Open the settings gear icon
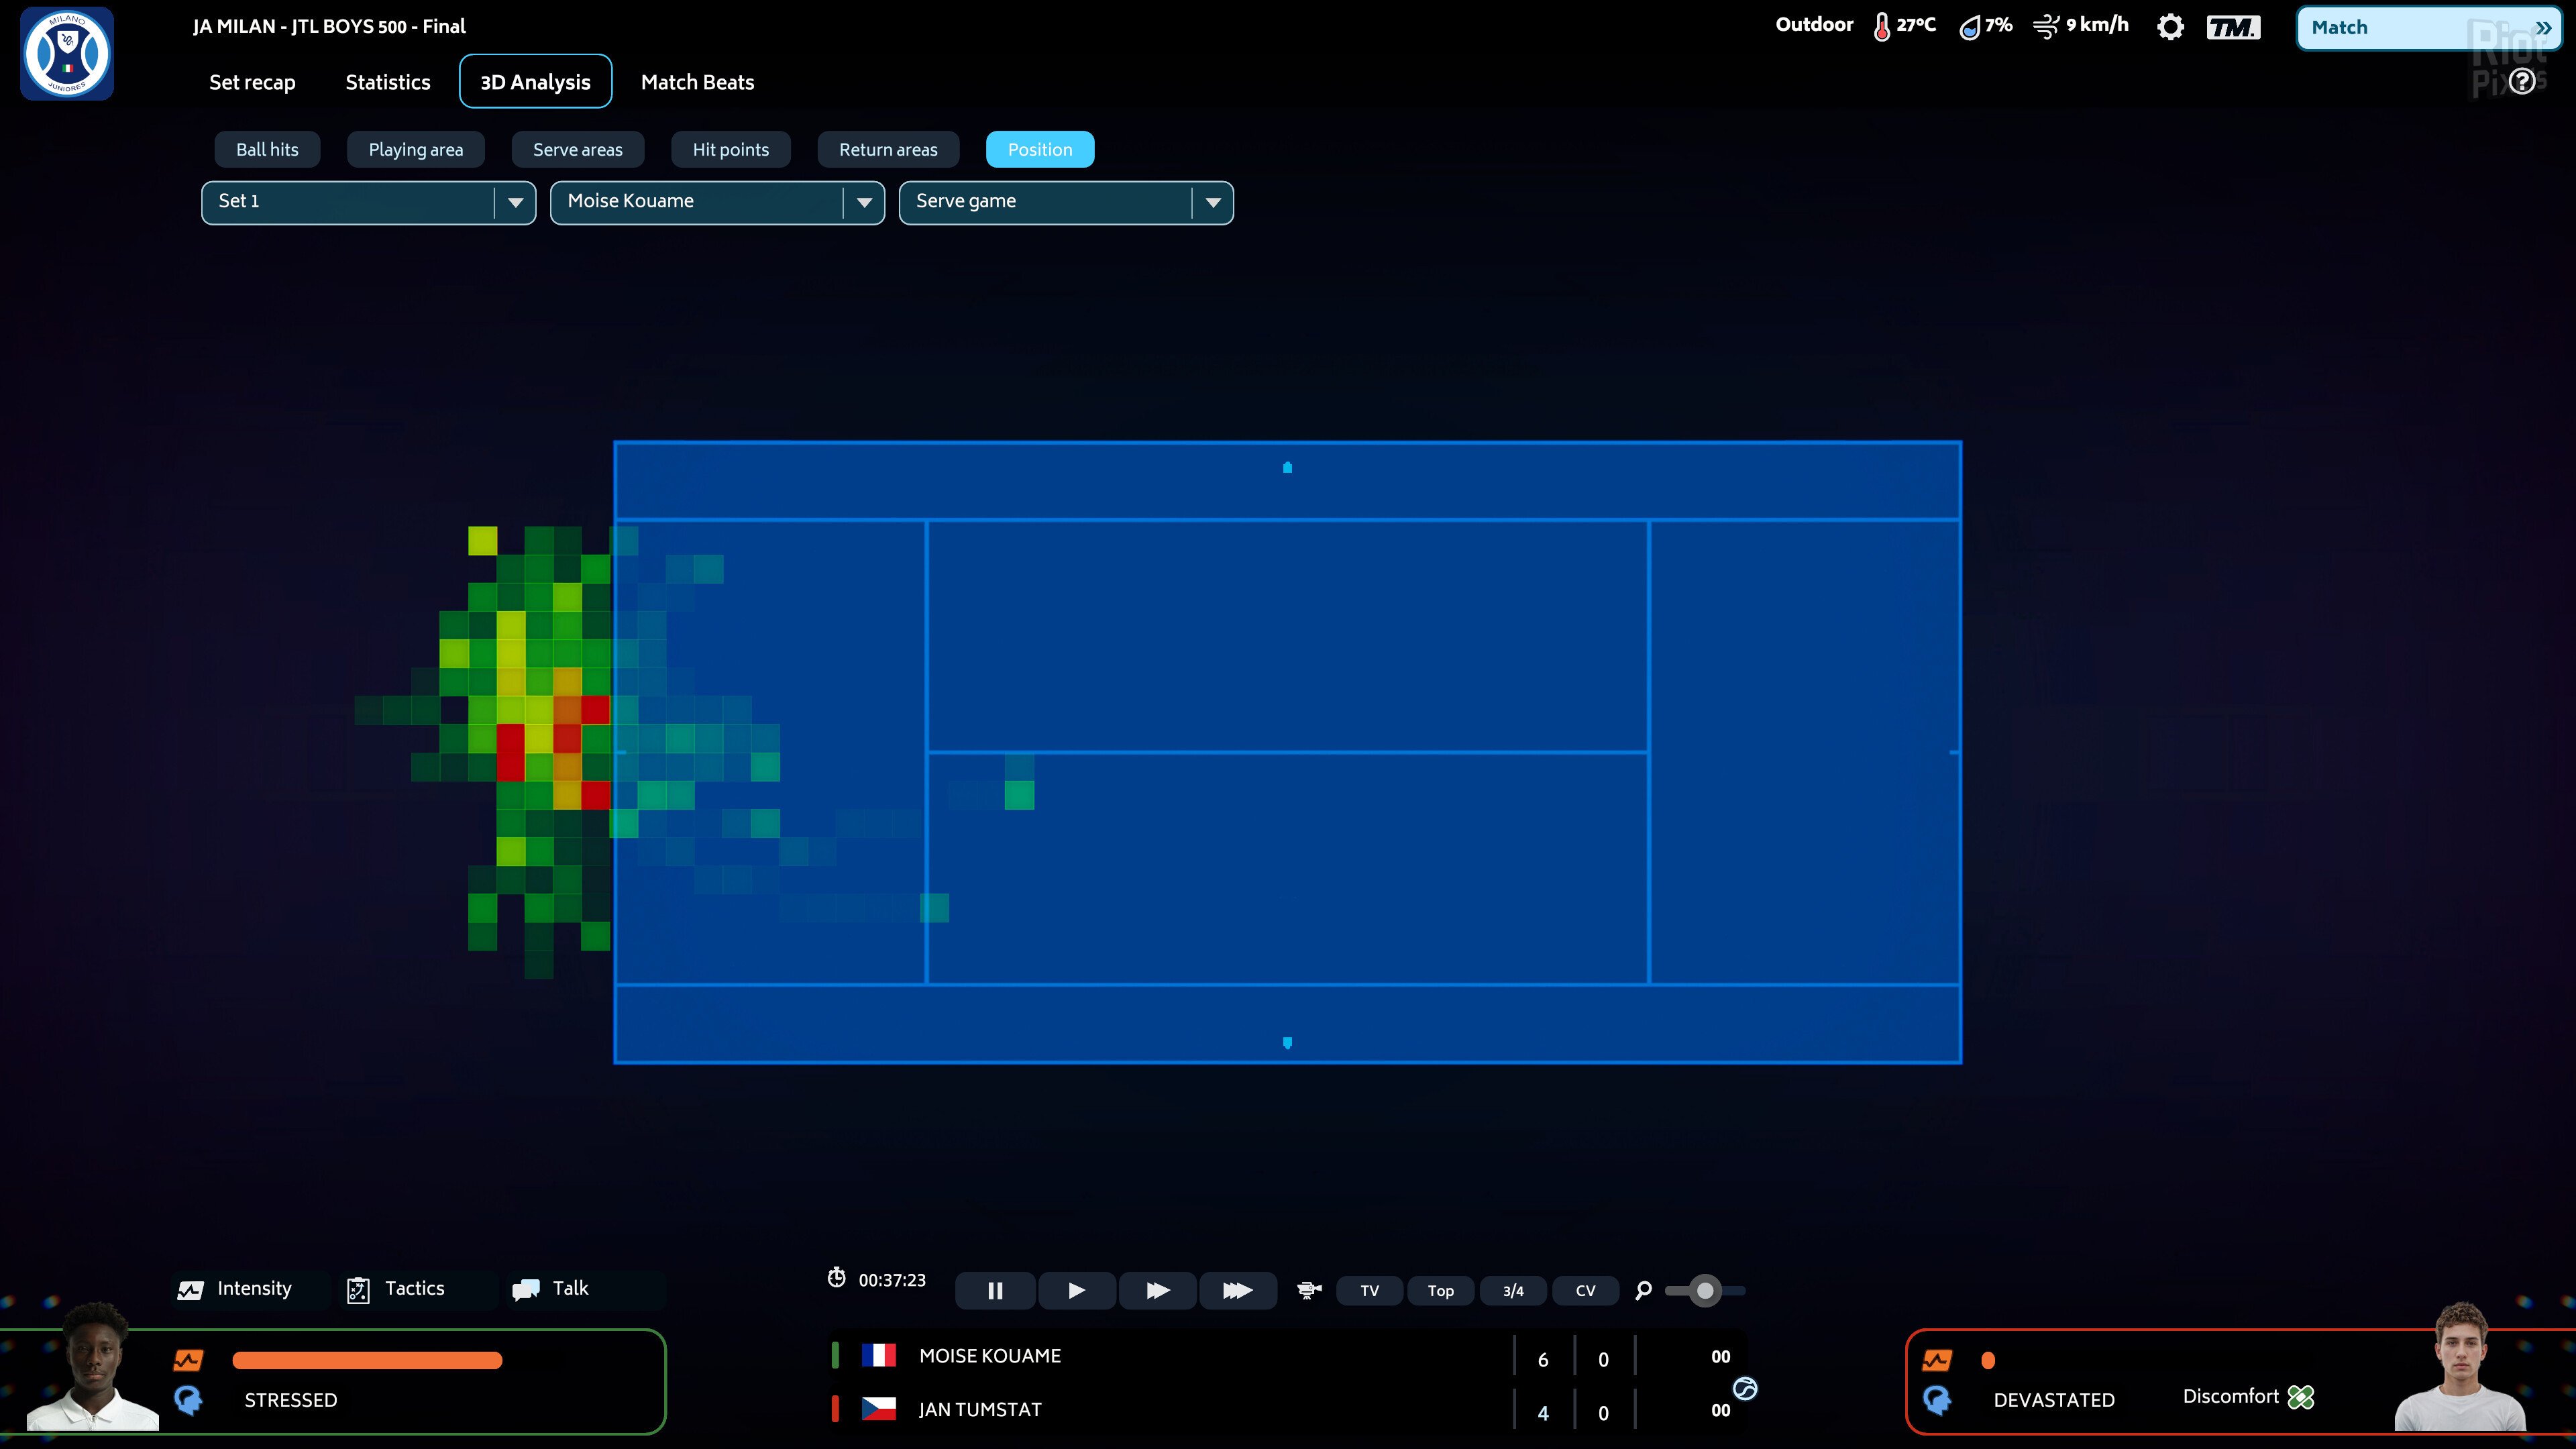The image size is (2576, 1449). 2170,27
